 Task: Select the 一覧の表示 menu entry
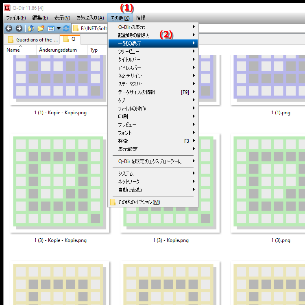pyautogui.click(x=153, y=44)
